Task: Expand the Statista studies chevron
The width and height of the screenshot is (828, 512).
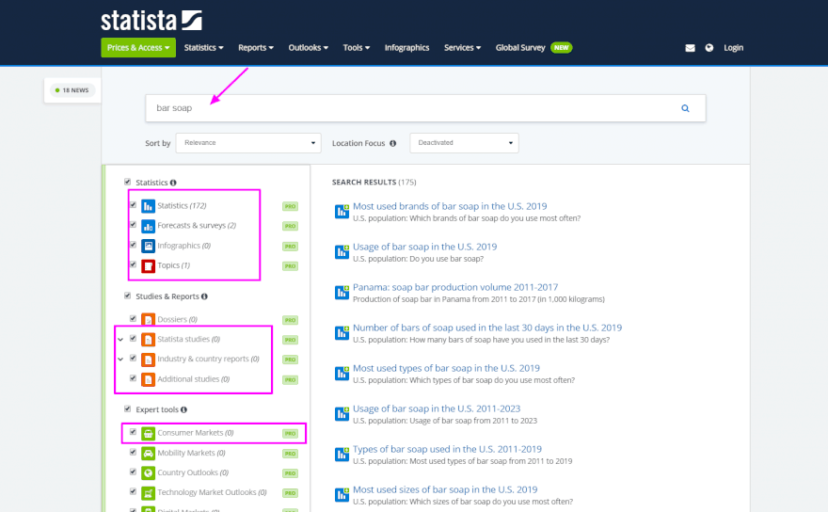Action: tap(119, 339)
